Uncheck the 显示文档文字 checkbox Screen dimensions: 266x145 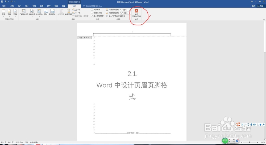coord(92,16)
